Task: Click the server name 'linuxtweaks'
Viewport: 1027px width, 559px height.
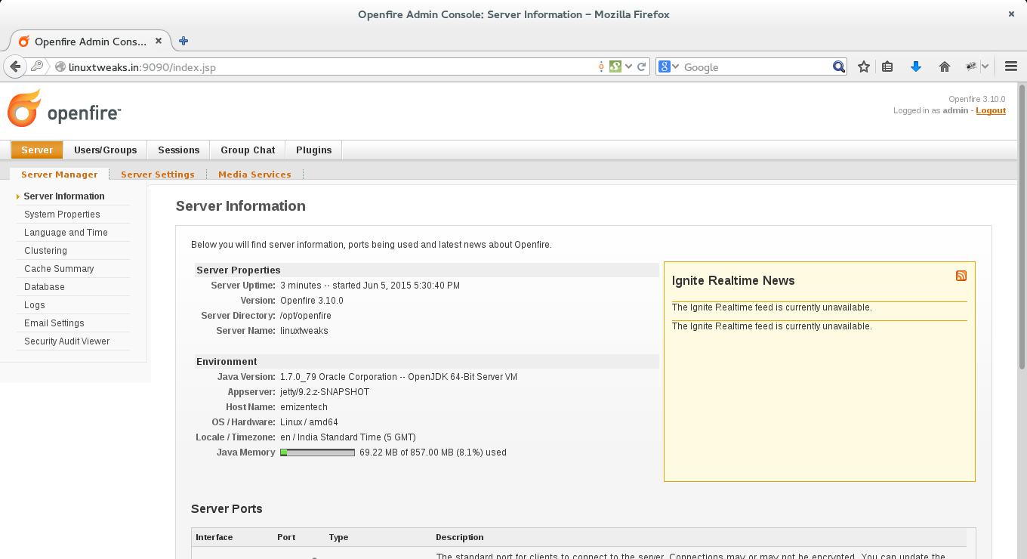Action: 304,331
